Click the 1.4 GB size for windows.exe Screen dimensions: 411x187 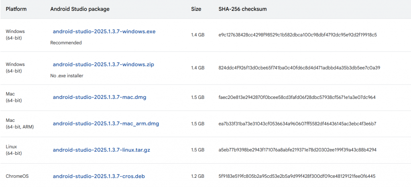197,35
